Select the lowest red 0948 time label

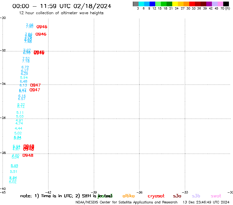coord(28,155)
